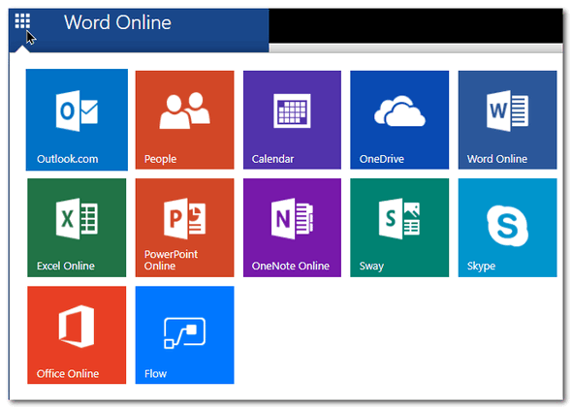Screen dimensions: 572x409
Task: Open the Skype tile
Action: point(507,228)
